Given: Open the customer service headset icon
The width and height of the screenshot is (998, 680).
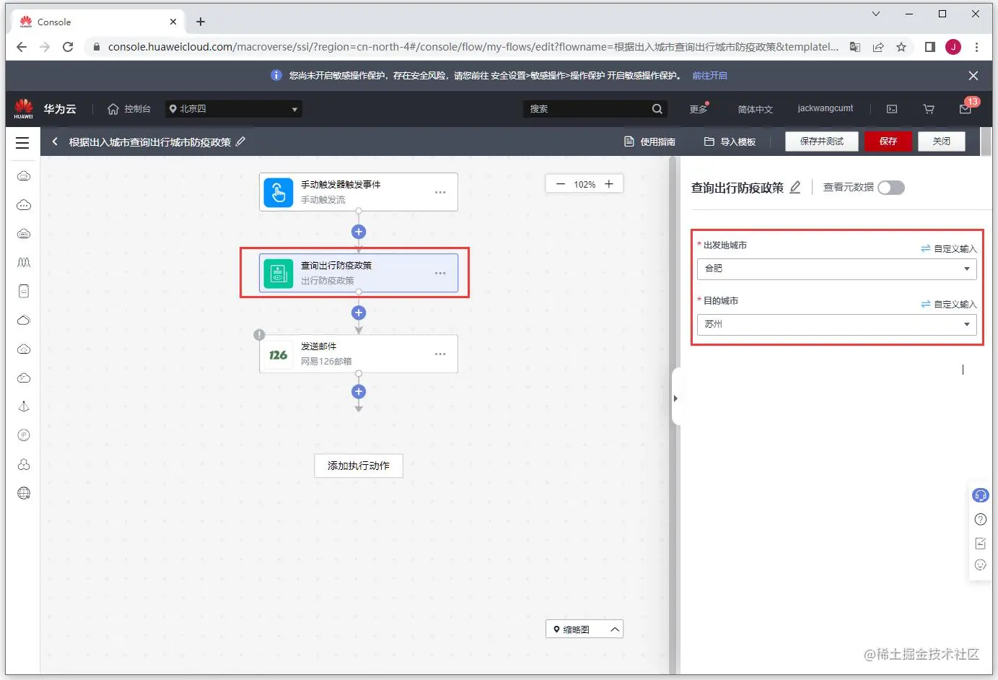Looking at the screenshot, I should 980,495.
